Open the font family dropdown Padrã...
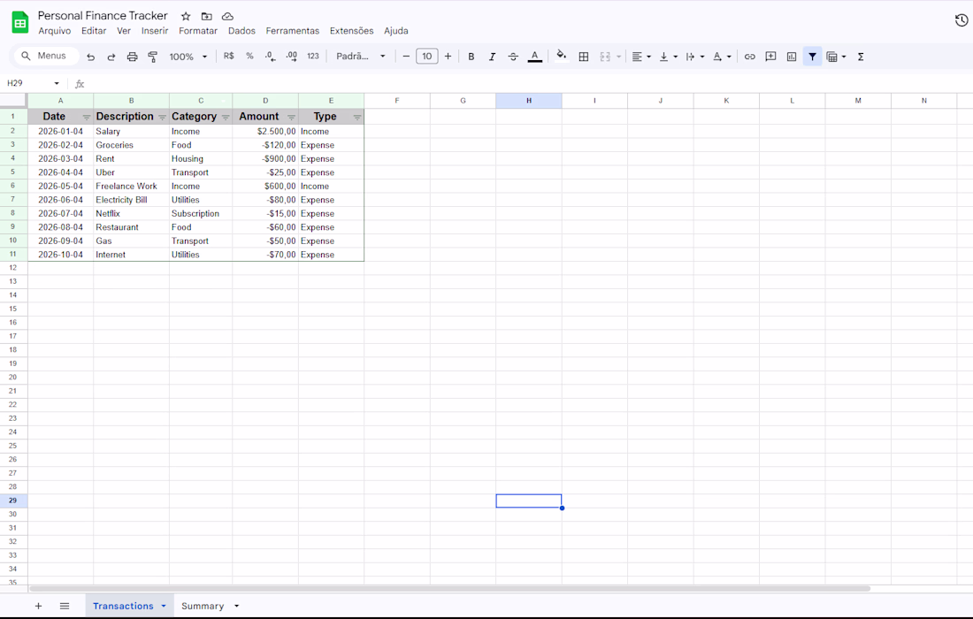 click(361, 56)
